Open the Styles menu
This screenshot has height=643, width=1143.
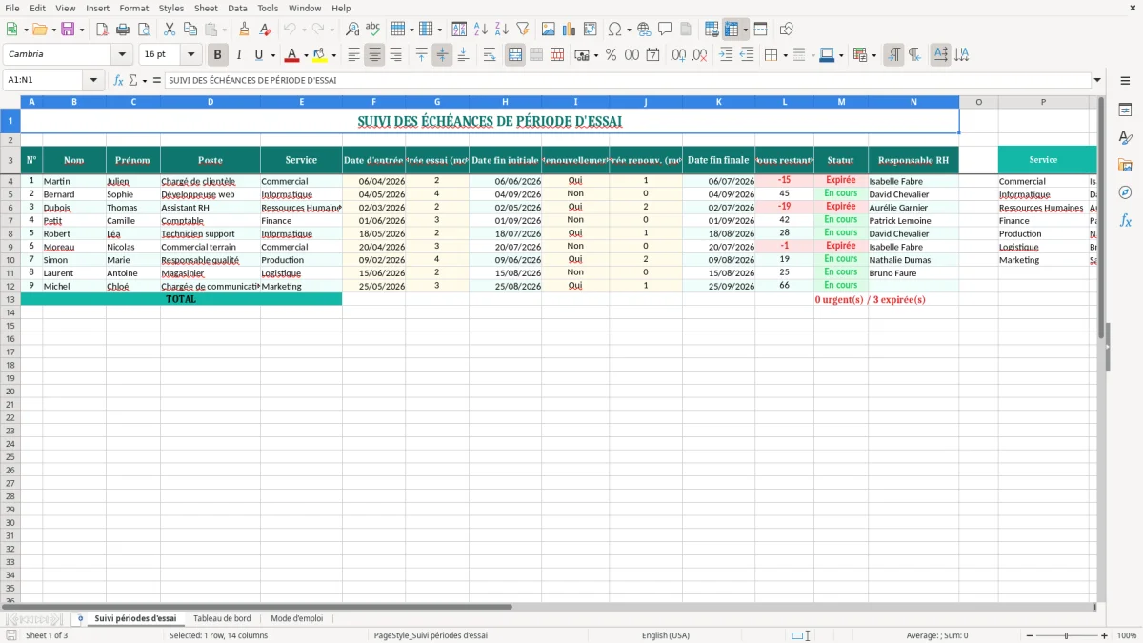click(x=171, y=8)
